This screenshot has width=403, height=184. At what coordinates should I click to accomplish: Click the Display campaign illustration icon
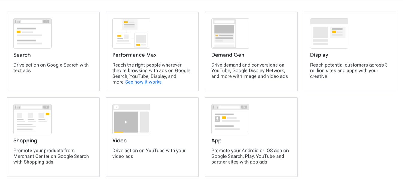[x=329, y=33]
